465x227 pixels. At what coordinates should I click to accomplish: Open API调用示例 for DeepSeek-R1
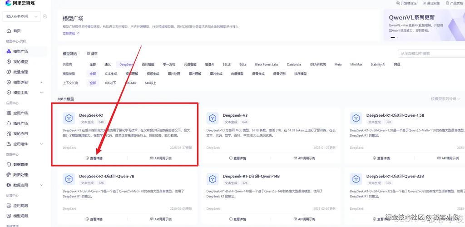coord(161,158)
